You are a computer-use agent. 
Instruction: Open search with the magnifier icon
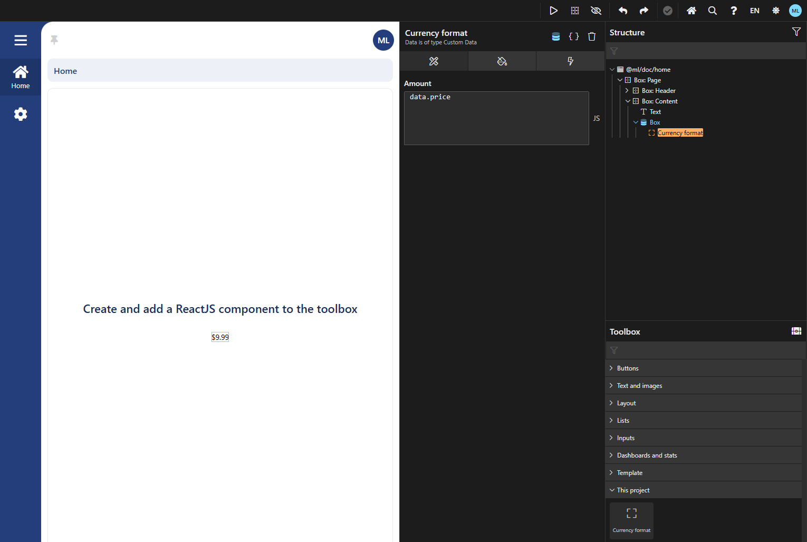point(713,11)
